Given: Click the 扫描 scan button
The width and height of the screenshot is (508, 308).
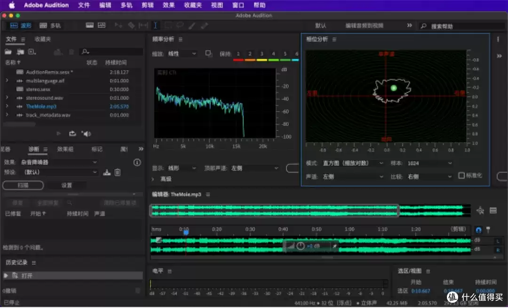Looking at the screenshot, I should 23,186.
